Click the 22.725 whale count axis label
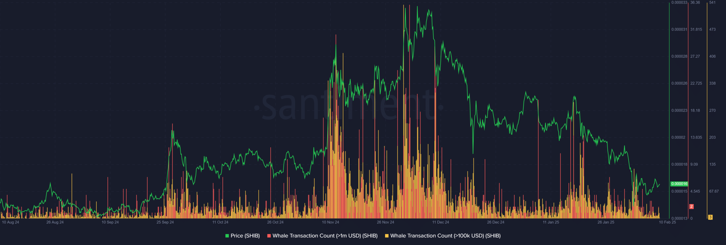 click(x=696, y=83)
